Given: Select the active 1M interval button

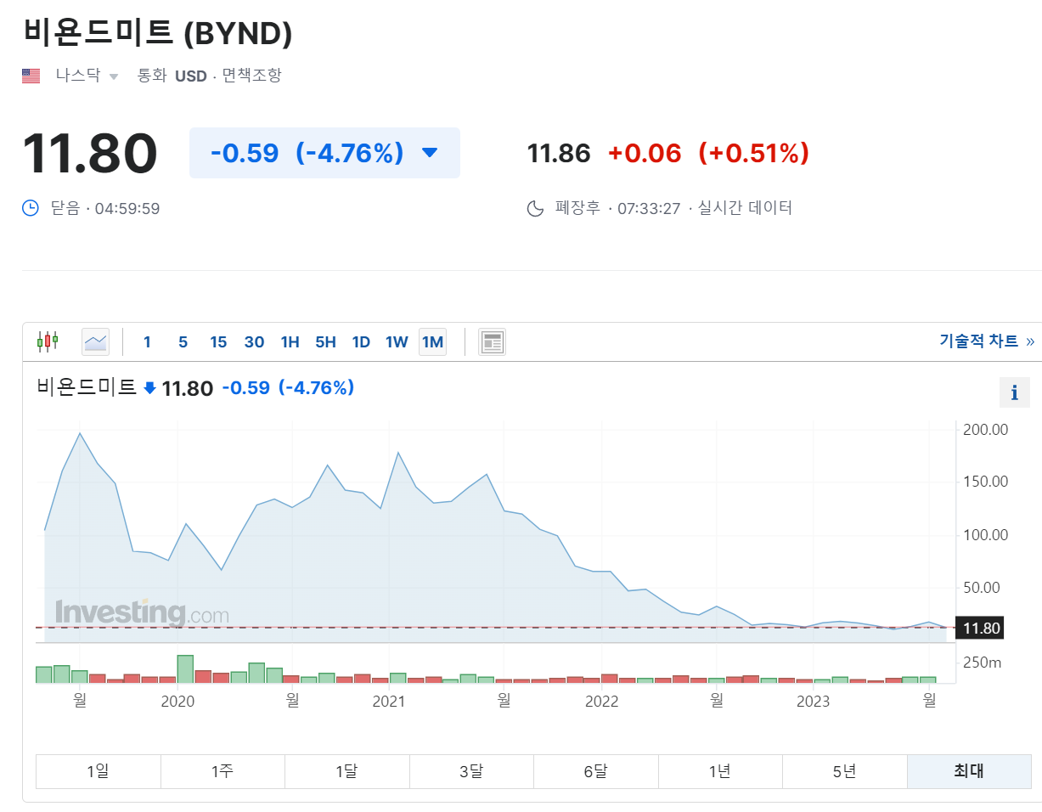Looking at the screenshot, I should [x=432, y=342].
